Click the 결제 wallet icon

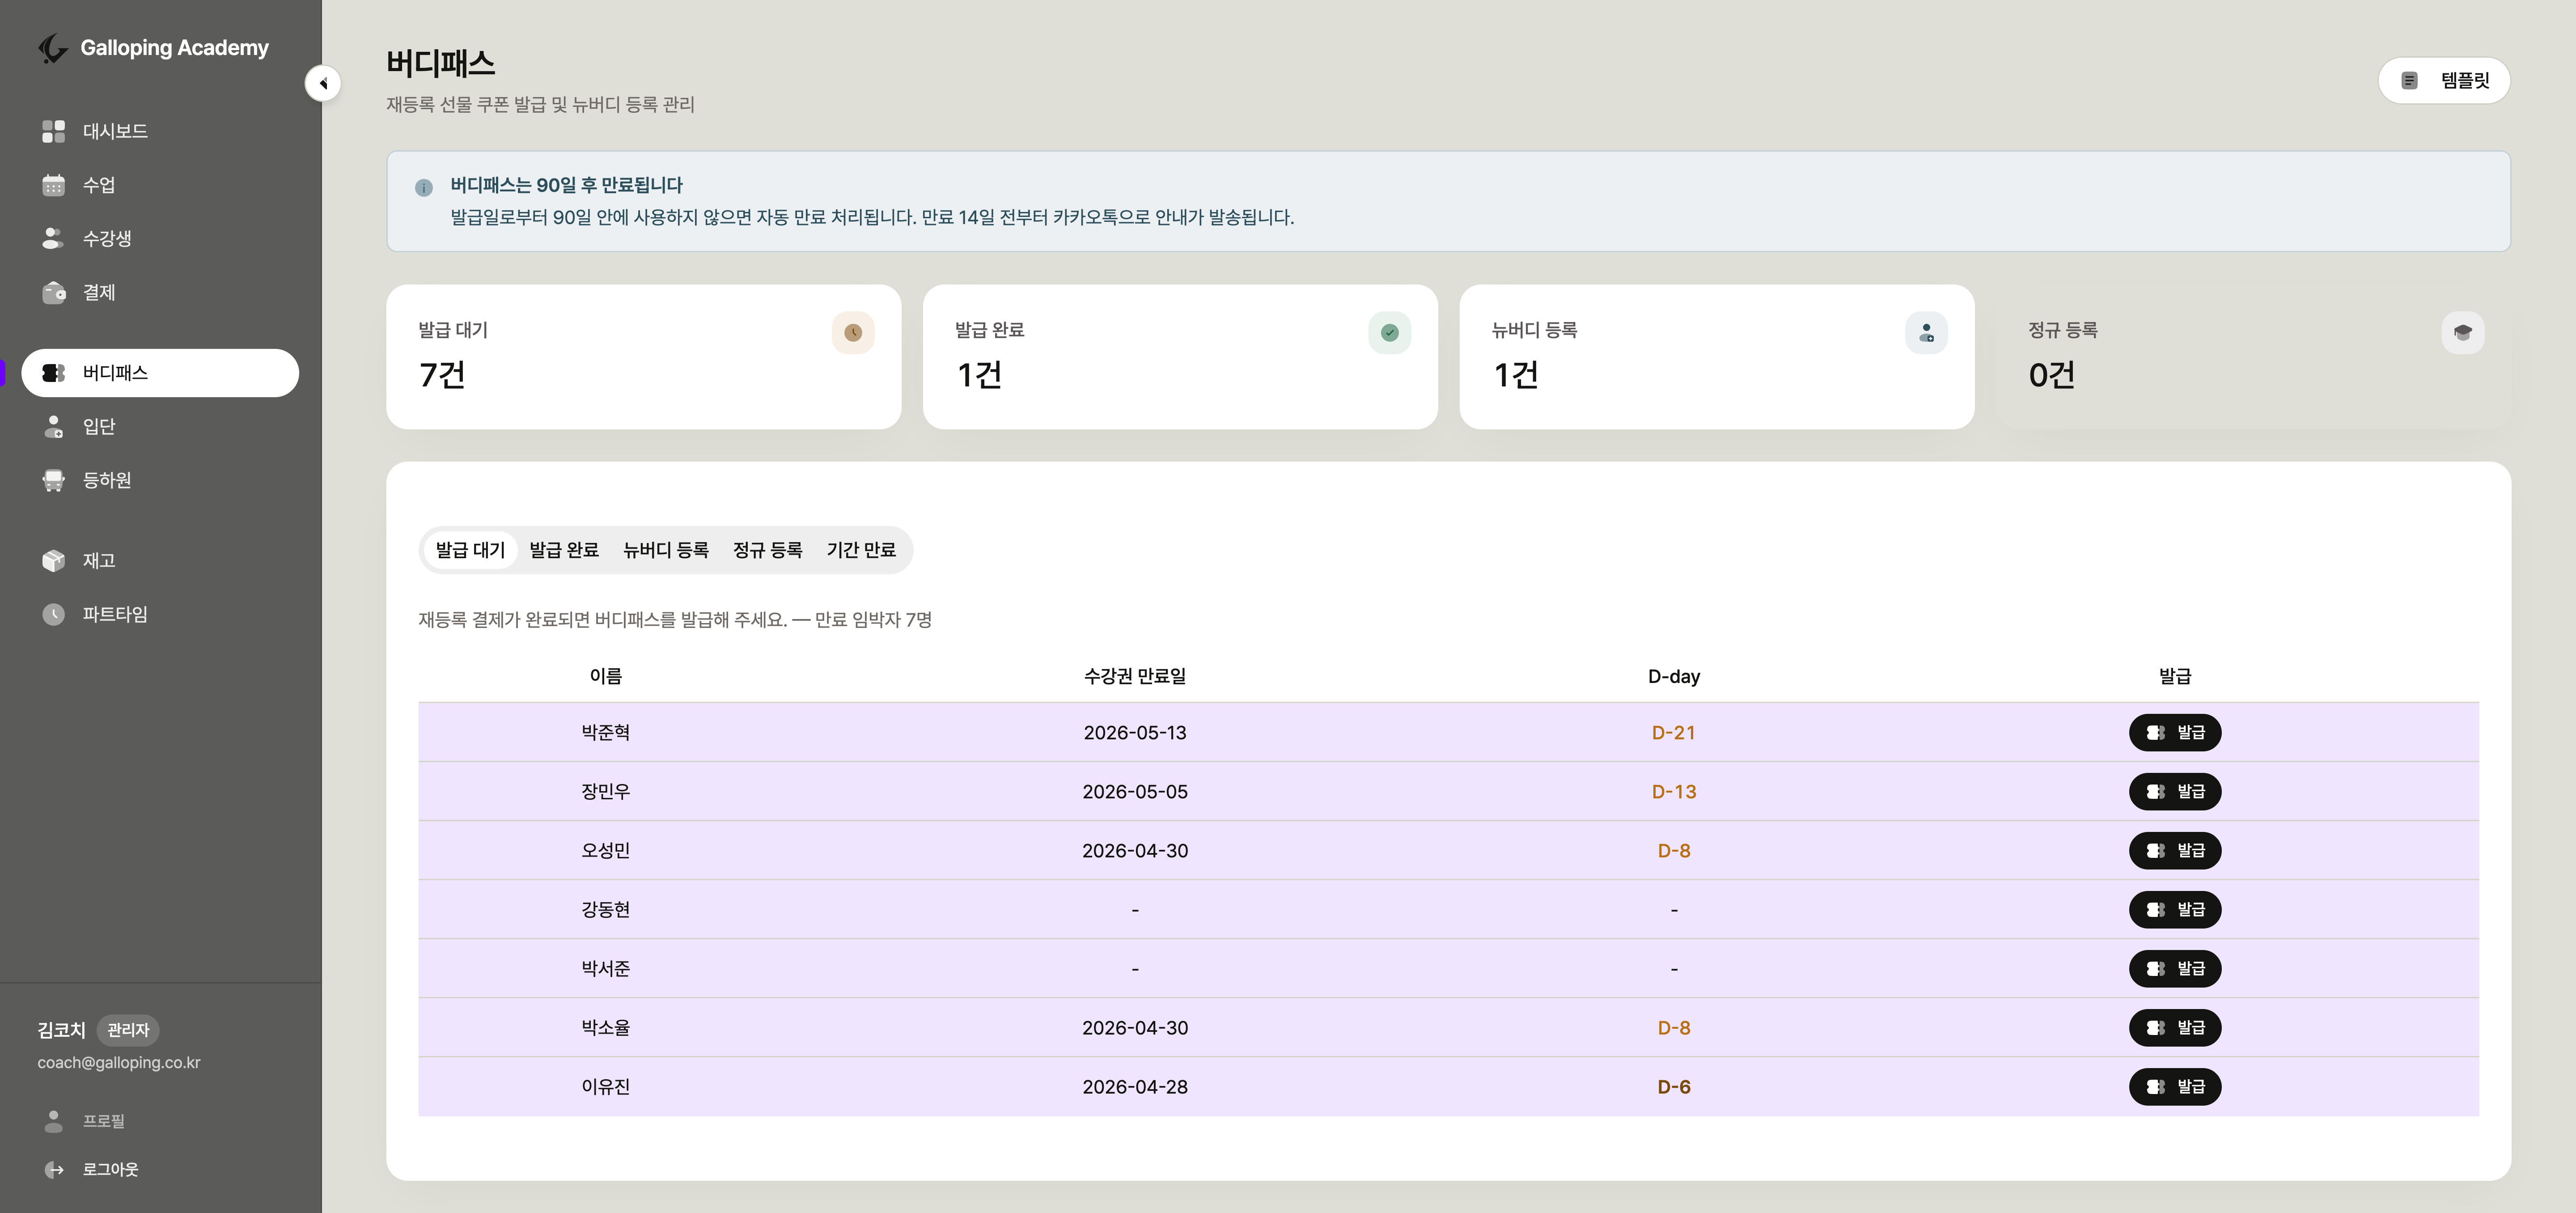click(54, 292)
